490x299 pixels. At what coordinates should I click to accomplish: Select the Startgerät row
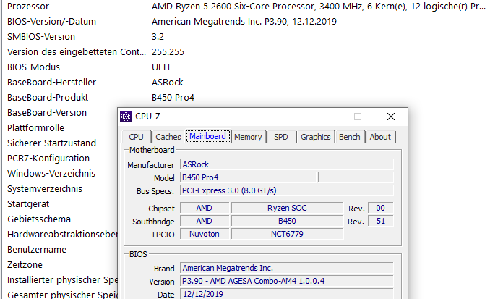pos(28,204)
